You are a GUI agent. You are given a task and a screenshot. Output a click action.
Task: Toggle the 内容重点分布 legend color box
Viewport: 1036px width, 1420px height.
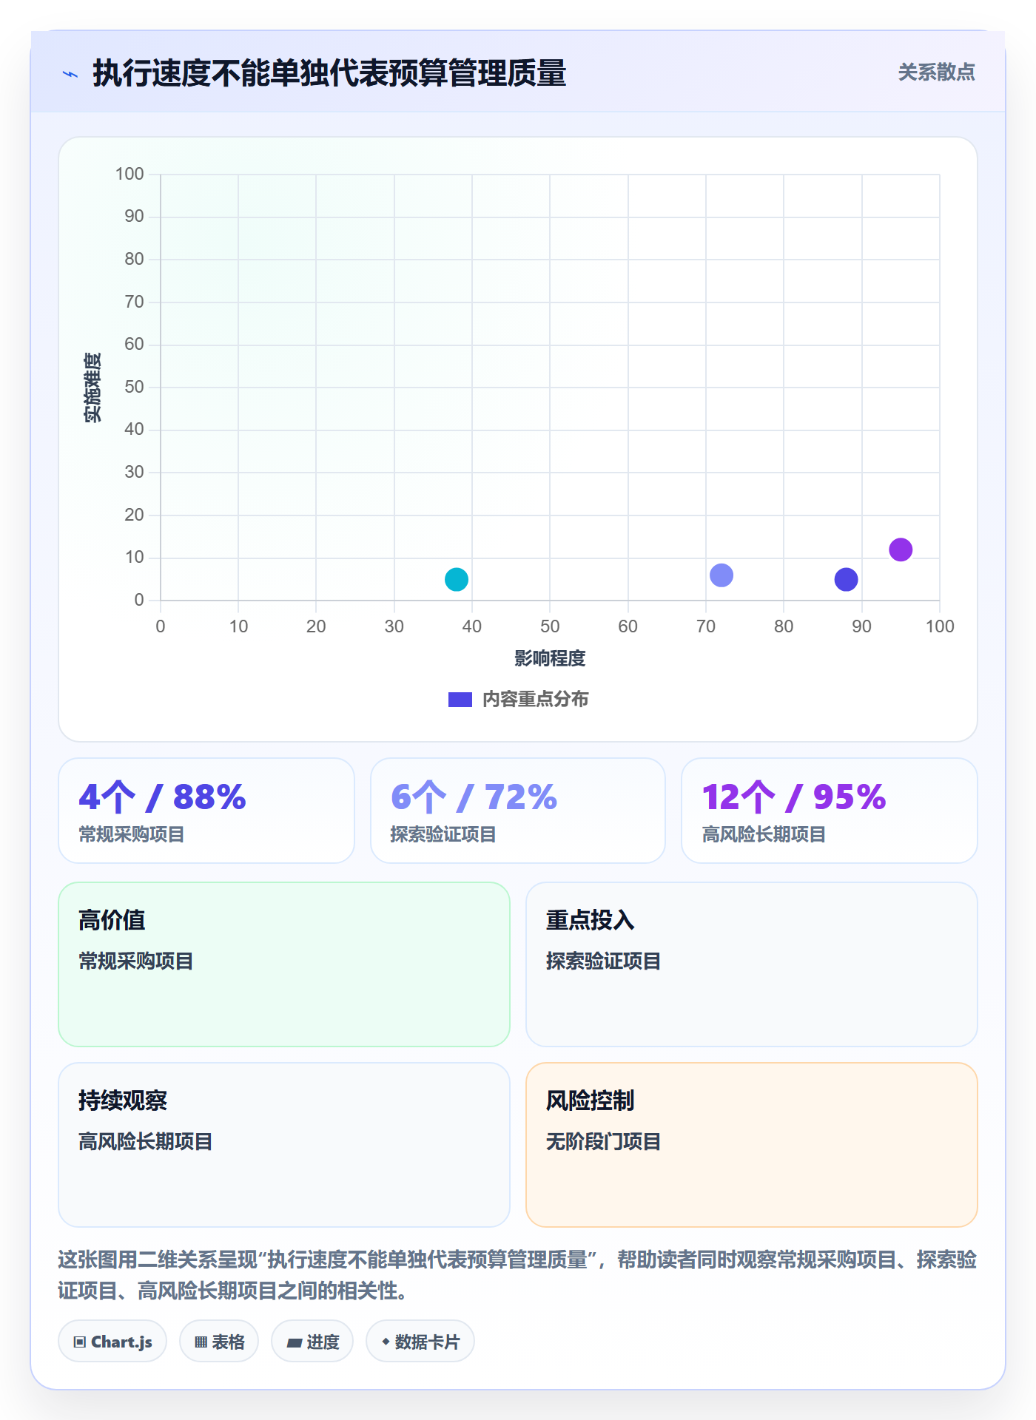[460, 700]
